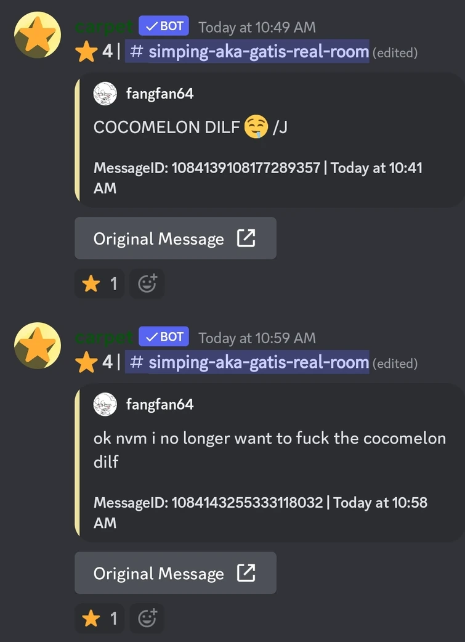This screenshot has width=465, height=642.
Task: Click the carpet username at 10:49 AM
Action: coord(104,28)
